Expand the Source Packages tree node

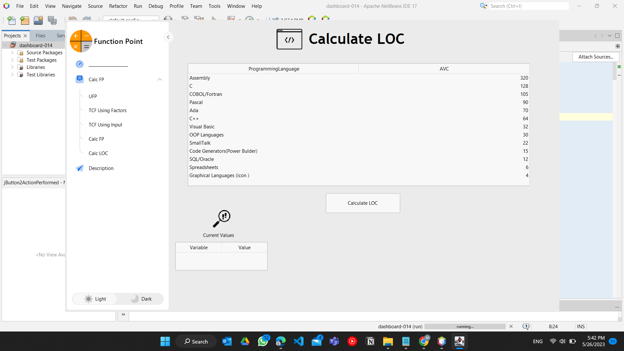[12, 52]
